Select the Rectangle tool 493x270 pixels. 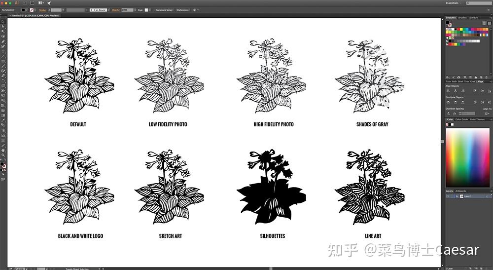3,61
